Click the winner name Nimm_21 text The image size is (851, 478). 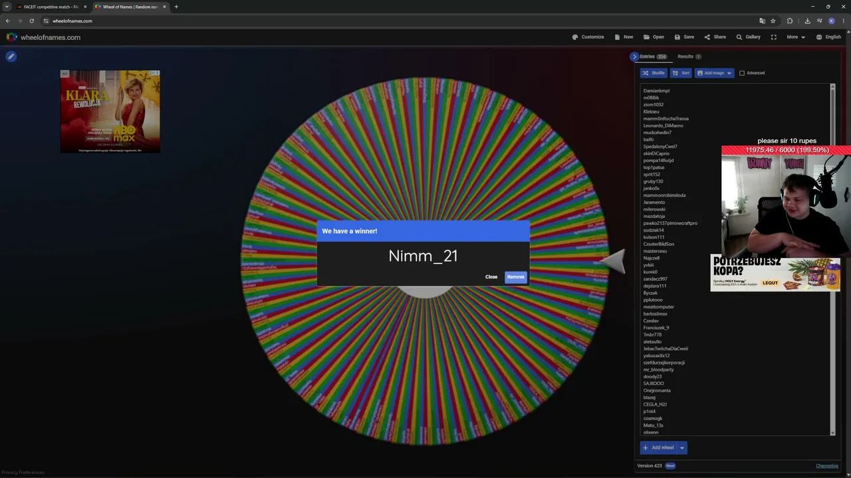(x=423, y=256)
